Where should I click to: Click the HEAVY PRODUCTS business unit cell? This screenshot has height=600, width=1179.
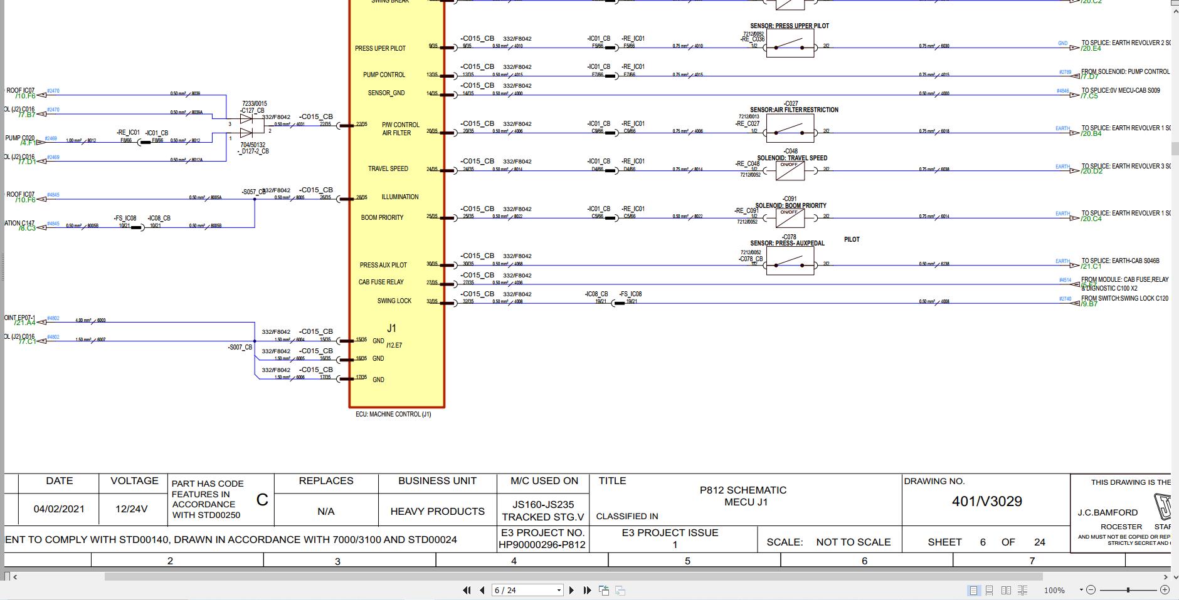(438, 511)
